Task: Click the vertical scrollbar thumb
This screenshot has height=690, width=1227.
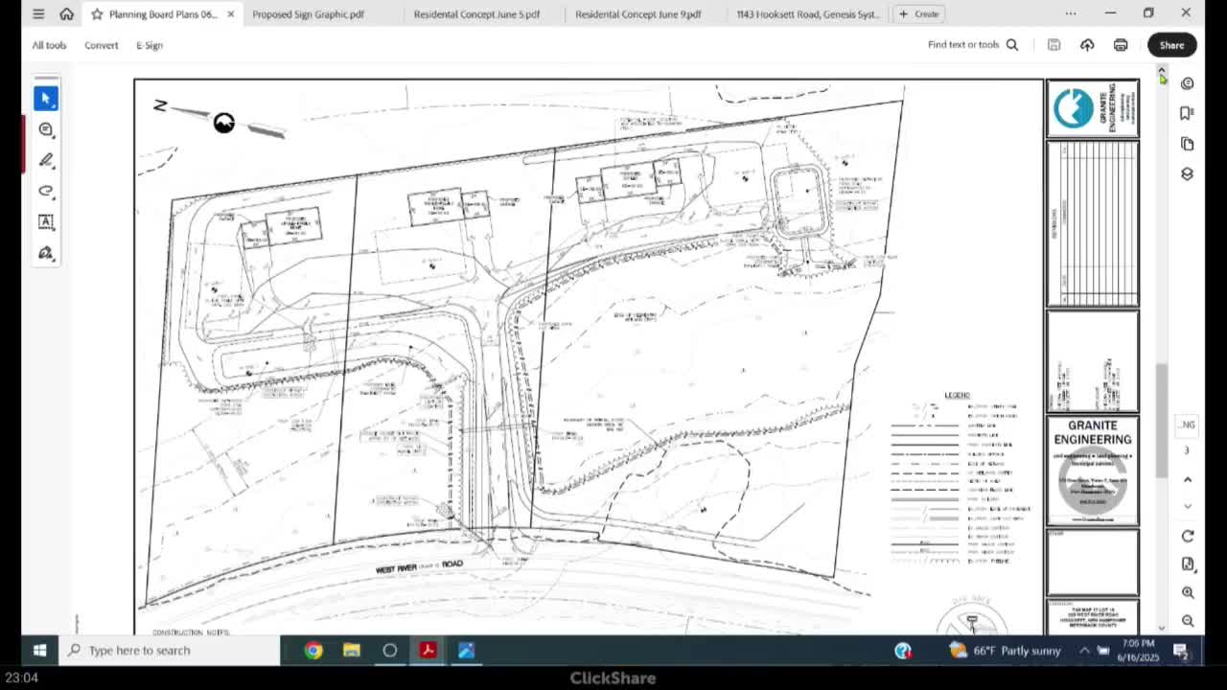Action: (1162, 420)
